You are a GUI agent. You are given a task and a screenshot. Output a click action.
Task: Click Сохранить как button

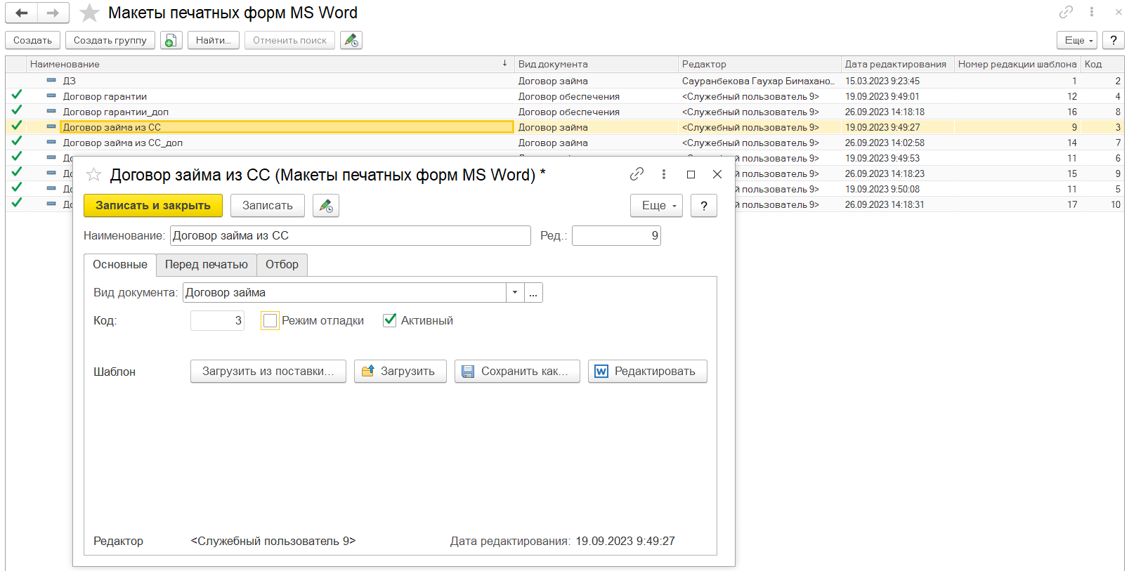[x=517, y=372]
